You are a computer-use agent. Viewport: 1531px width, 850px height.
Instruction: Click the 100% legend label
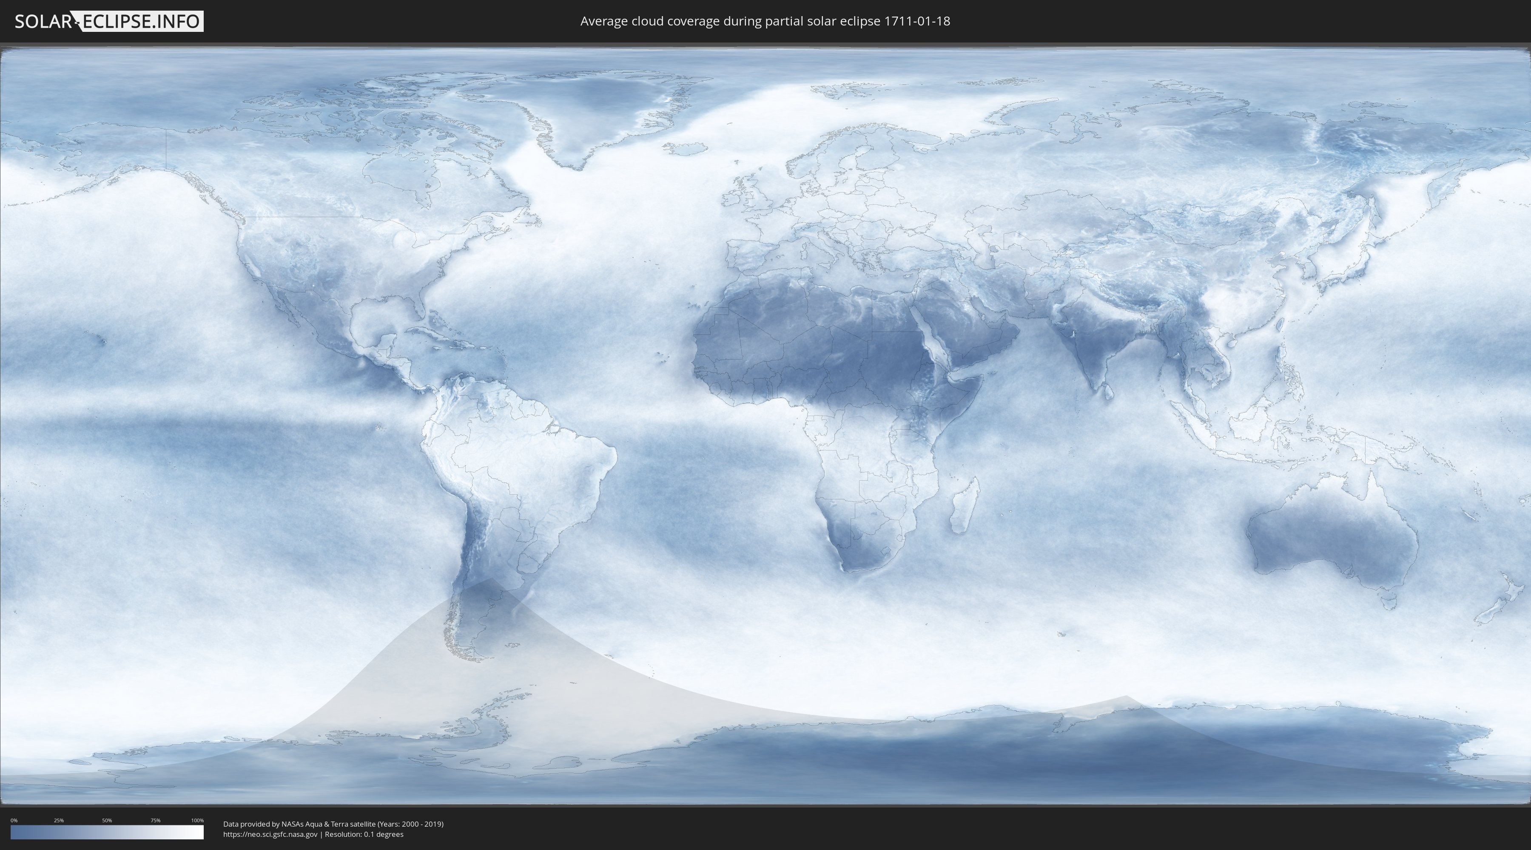tap(197, 820)
